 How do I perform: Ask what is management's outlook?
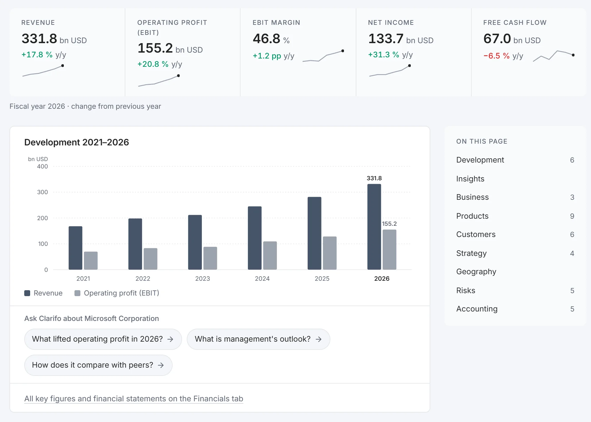tap(258, 339)
